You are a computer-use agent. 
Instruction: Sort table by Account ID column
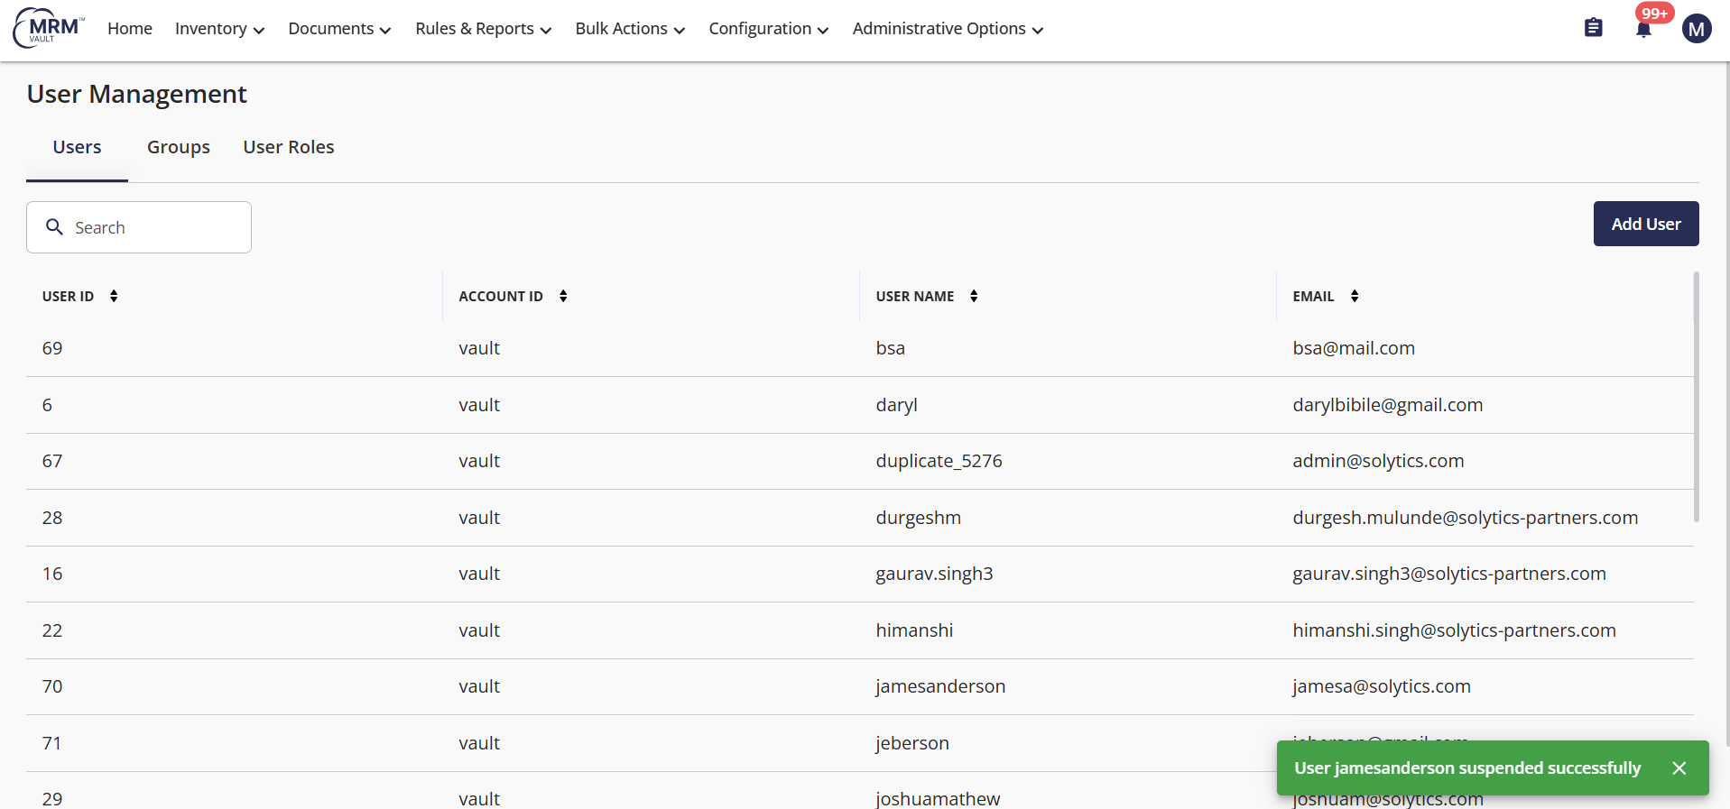point(563,296)
